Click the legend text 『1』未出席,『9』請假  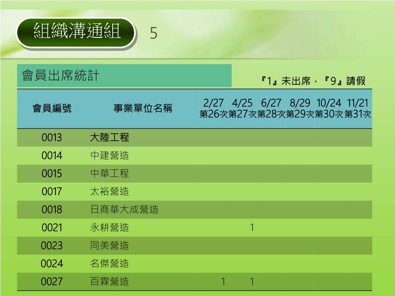313,81
